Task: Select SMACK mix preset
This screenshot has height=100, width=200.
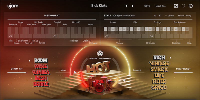Action: point(159,69)
